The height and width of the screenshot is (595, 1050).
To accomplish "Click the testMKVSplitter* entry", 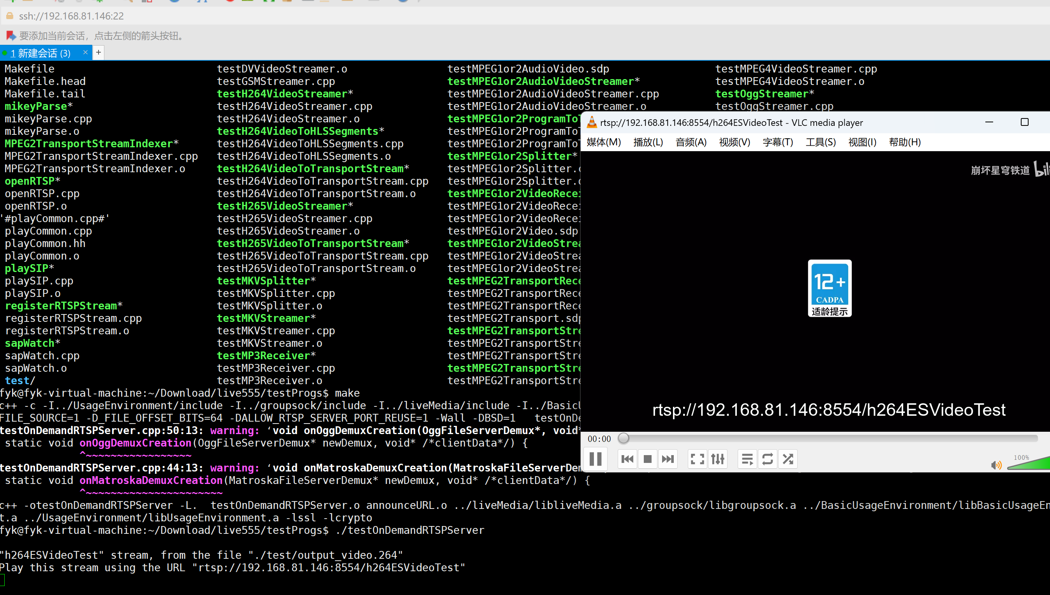I will click(x=266, y=281).
